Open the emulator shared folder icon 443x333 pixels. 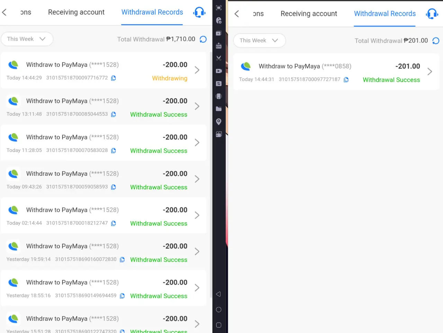pos(219,109)
